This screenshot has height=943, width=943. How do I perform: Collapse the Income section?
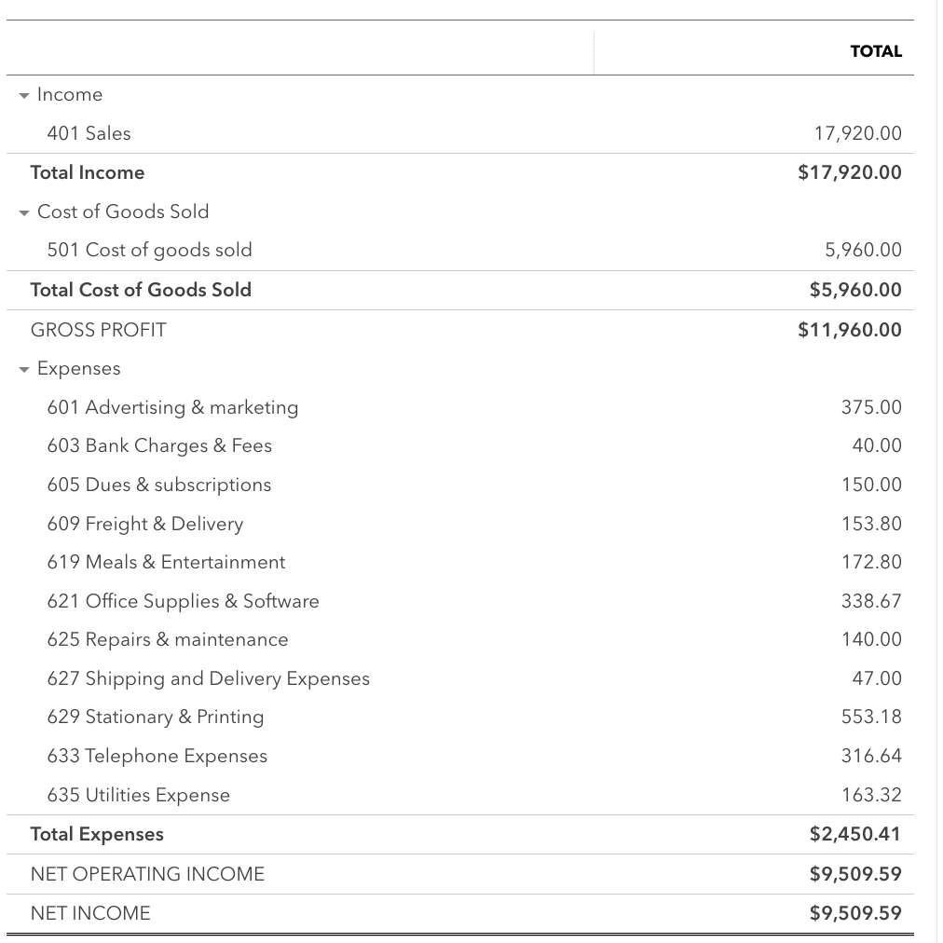tap(22, 94)
